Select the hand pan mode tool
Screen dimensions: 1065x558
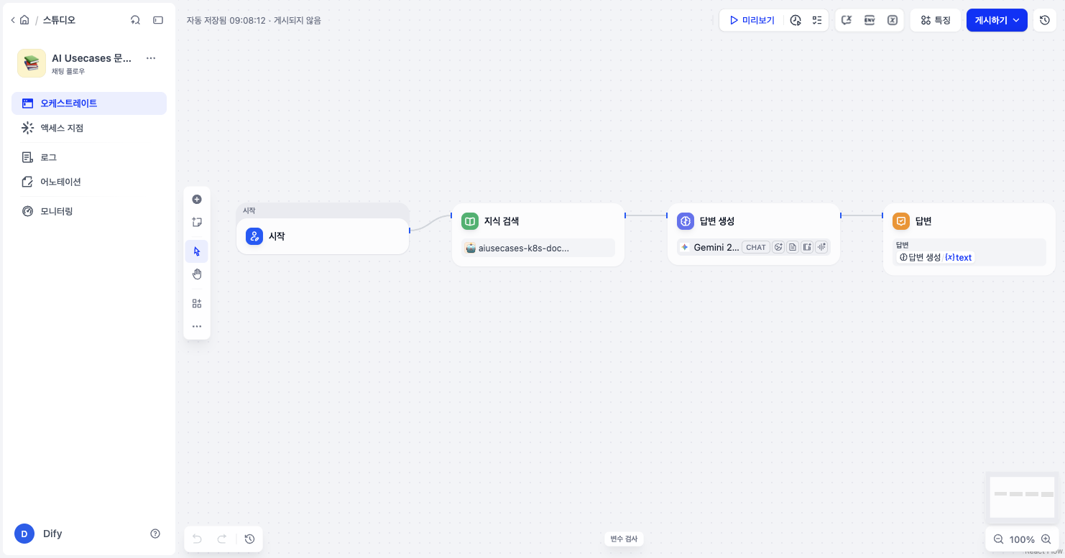click(x=197, y=274)
